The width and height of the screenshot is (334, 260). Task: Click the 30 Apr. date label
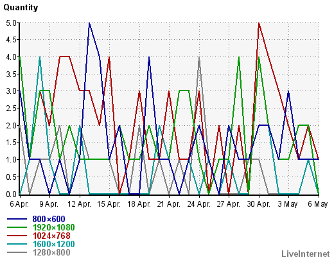[x=259, y=204]
